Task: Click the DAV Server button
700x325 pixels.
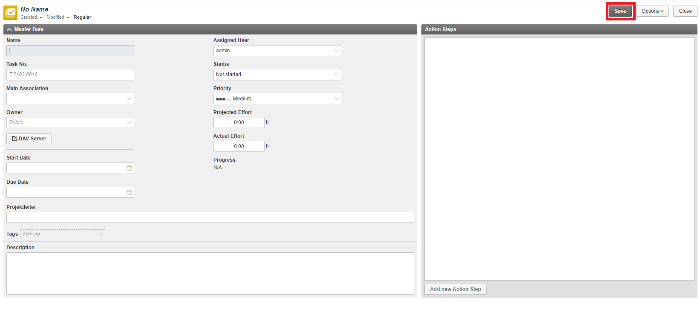Action: click(x=29, y=139)
